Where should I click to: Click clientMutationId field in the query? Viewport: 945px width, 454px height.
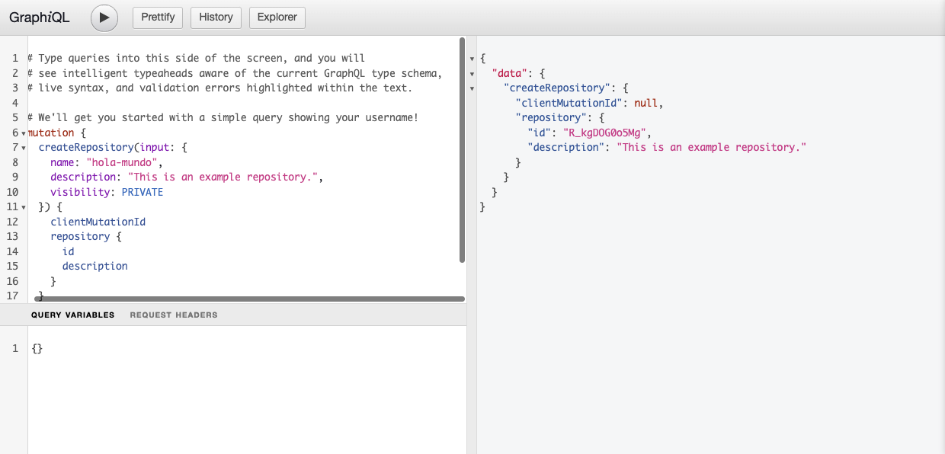tap(98, 222)
